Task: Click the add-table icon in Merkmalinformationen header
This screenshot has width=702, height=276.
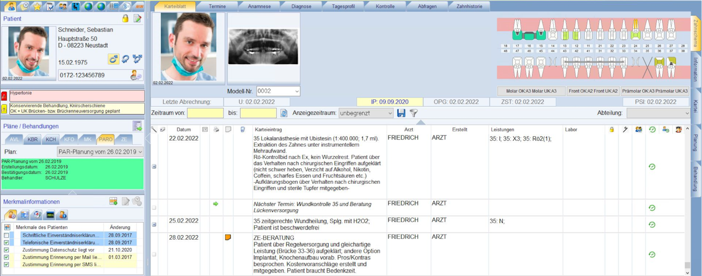Action: 113,201
